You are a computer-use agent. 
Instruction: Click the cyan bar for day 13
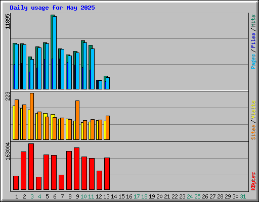click(108, 83)
